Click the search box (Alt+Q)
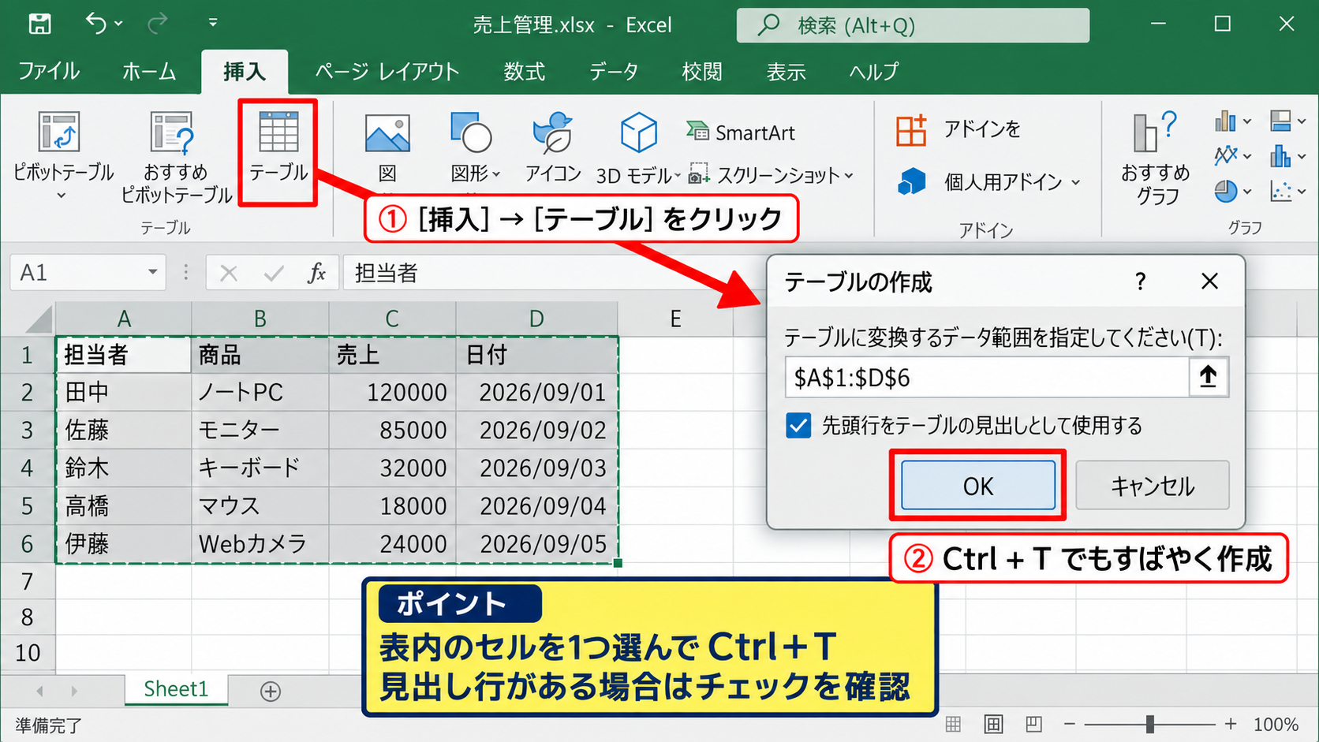Viewport: 1319px width, 742px height. point(913,25)
